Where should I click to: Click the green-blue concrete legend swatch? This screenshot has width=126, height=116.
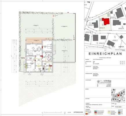[x=96, y=111]
